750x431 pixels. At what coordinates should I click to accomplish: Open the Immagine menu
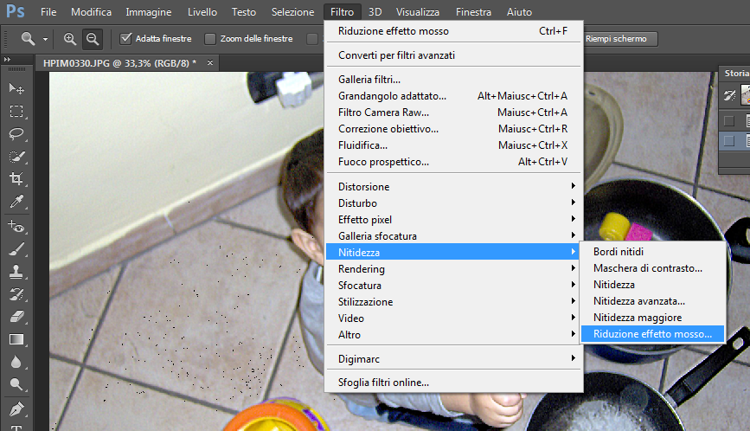tap(148, 12)
